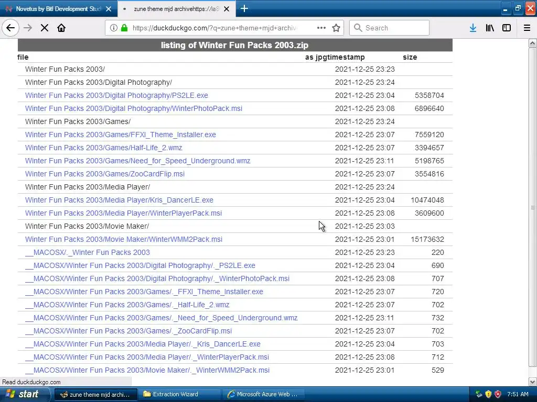Open __MACOSX ._WinterWMM2Pack.msi link
The image size is (537, 402).
(x=147, y=370)
